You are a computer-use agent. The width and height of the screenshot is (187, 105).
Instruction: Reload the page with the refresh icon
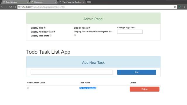[x=11, y=7]
